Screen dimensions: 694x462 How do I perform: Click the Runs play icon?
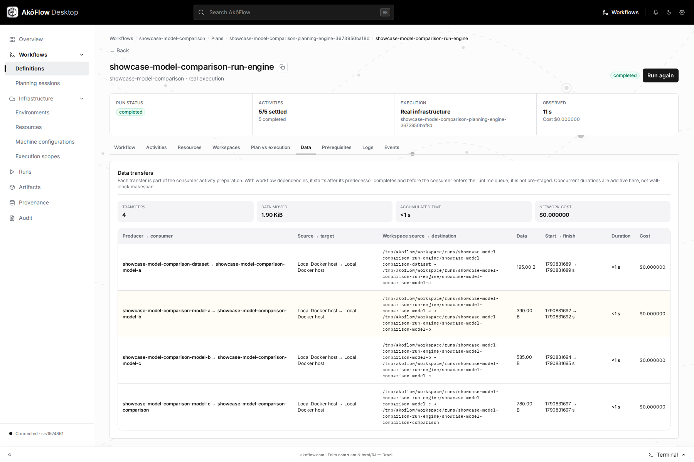tap(12, 172)
